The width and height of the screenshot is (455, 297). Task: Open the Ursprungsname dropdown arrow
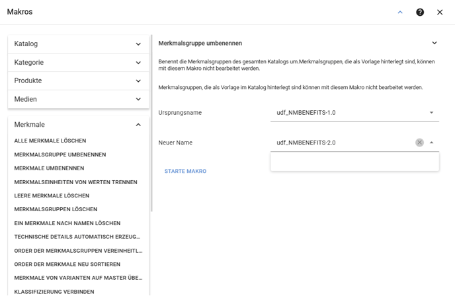pos(431,113)
